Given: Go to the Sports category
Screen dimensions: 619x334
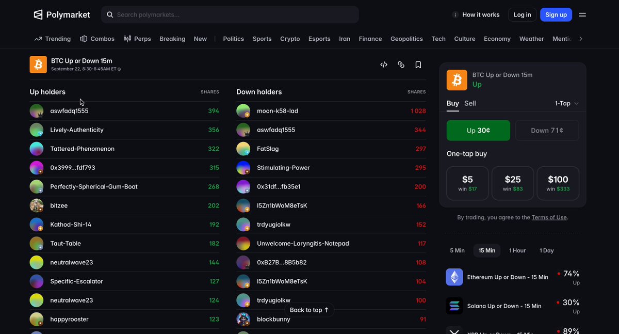Looking at the screenshot, I should [262, 39].
